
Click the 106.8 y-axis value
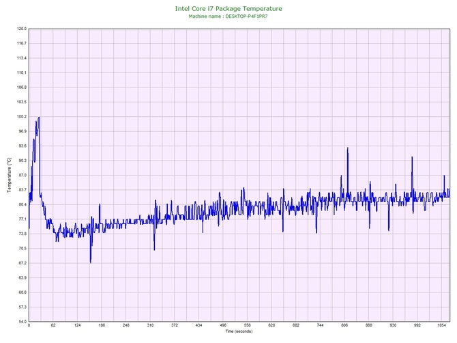(22, 87)
